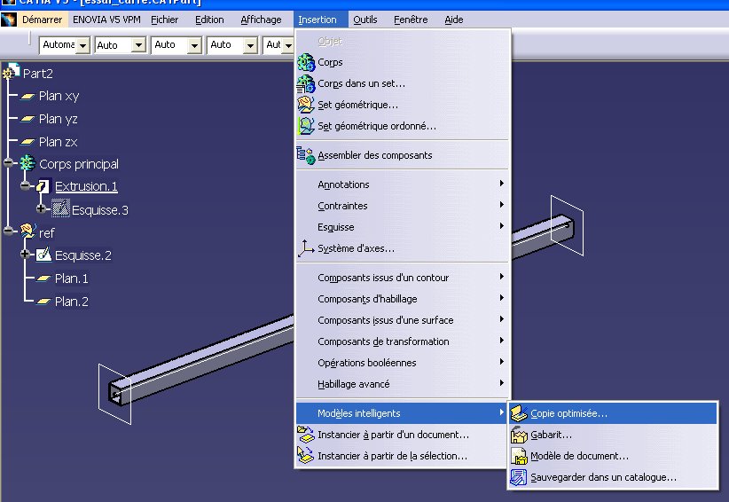Open the second Auto dropdown arrow
Viewport: 729px width, 502px height.
(x=138, y=45)
